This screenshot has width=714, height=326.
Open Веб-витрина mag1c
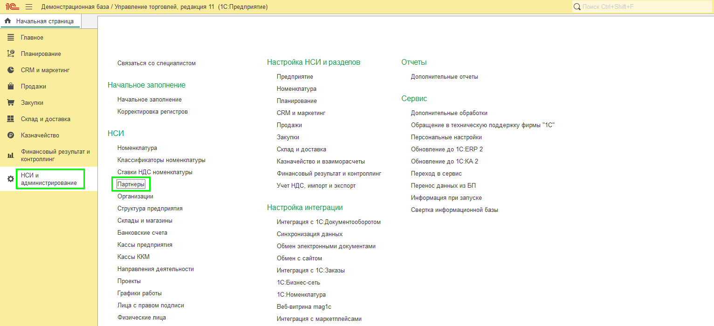[x=304, y=306]
